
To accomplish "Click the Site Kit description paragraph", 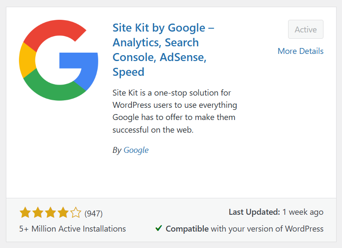I will pyautogui.click(x=174, y=111).
